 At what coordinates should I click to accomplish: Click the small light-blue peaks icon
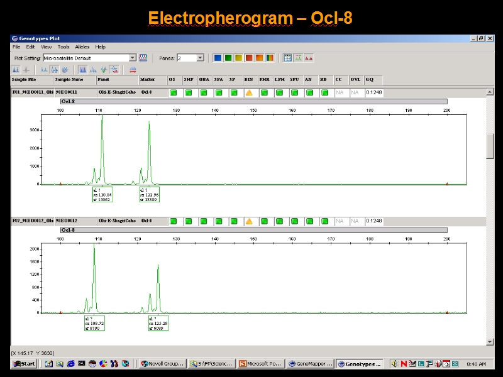(x=44, y=70)
